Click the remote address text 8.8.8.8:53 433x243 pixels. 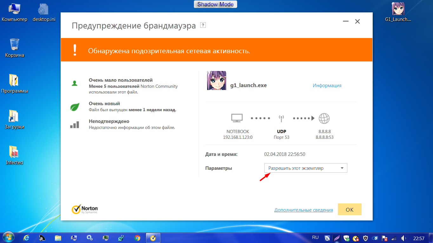click(x=325, y=137)
